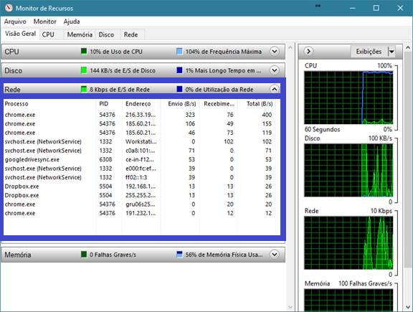Expand the Disco section chevron
This screenshot has width=413, height=312.
(275, 70)
